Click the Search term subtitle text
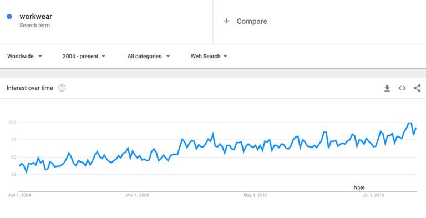 [34, 26]
